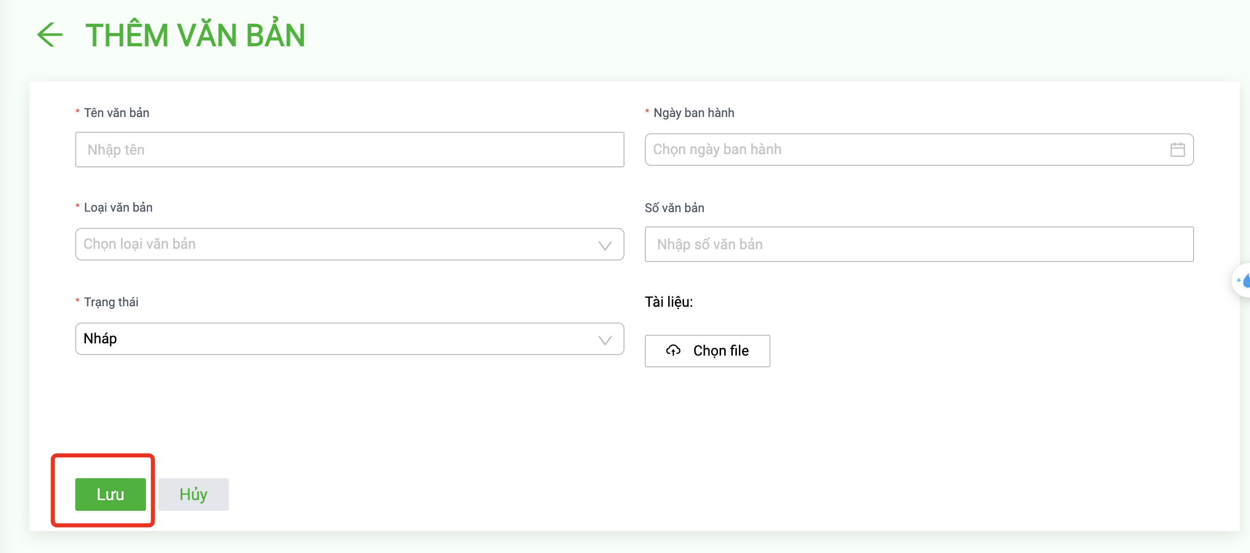Viewport: 1250px width, 553px height.
Task: Click the Hủy cancel button
Action: (193, 494)
